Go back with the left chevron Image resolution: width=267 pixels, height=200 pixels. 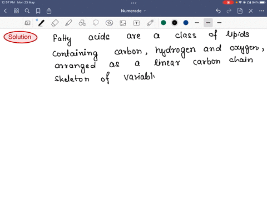click(5, 11)
